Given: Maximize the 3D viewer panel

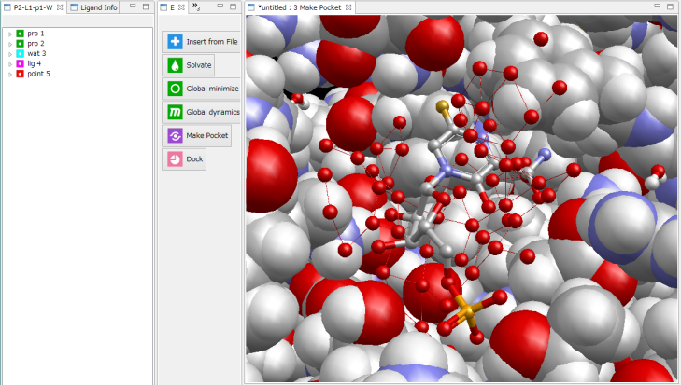Looking at the screenshot, I should coord(670,7).
